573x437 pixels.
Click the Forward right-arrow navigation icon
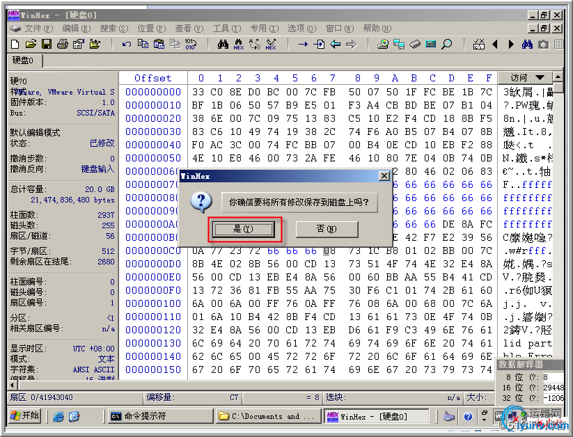click(351, 45)
